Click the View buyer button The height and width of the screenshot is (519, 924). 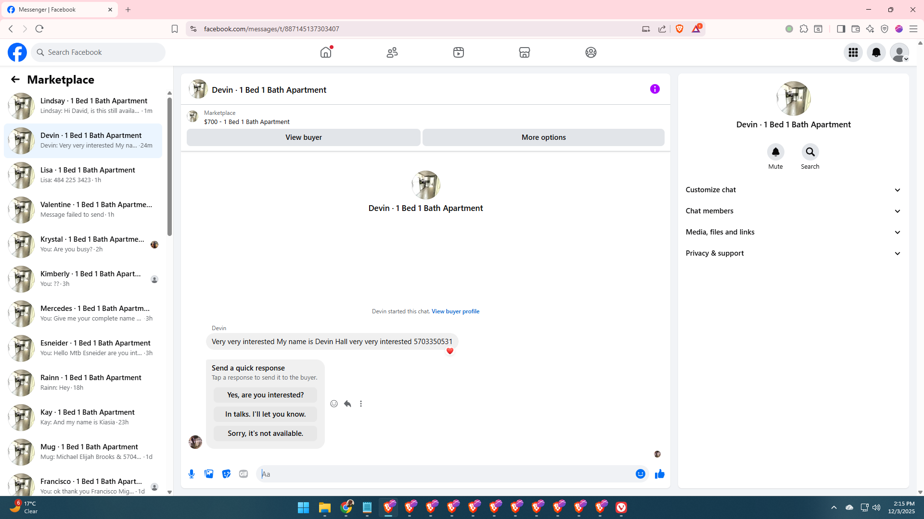coord(303,137)
